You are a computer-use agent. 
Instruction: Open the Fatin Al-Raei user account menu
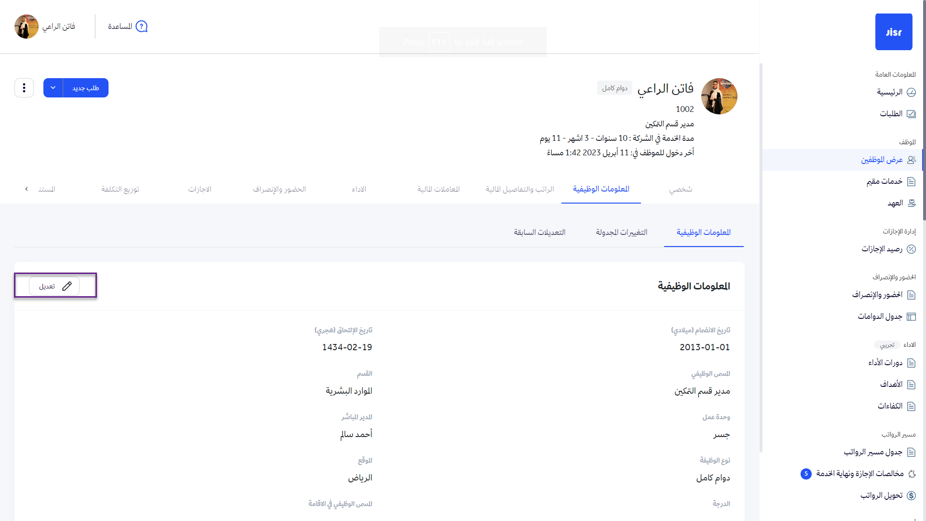(45, 27)
